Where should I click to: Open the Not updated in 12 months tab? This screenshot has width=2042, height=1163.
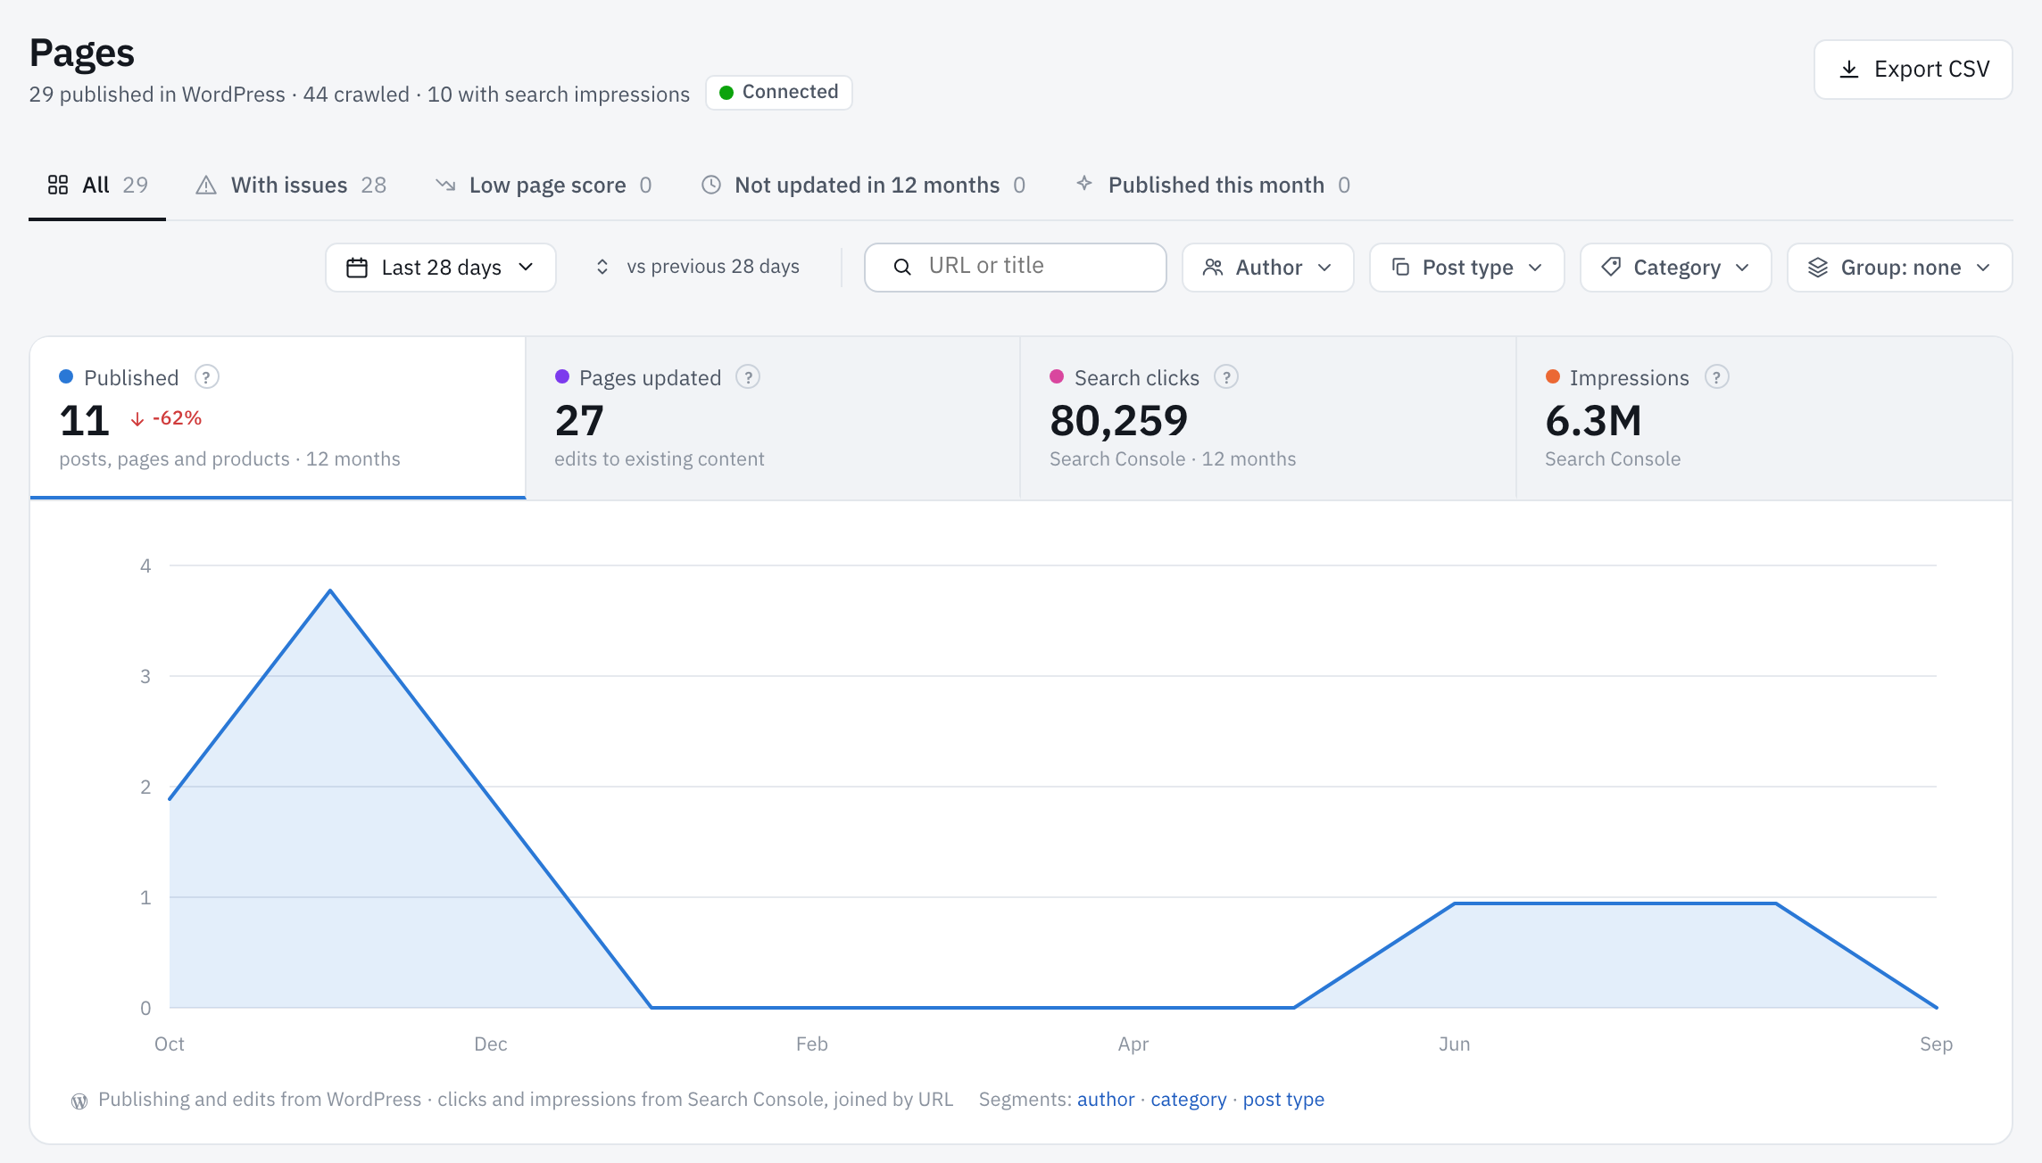point(863,186)
